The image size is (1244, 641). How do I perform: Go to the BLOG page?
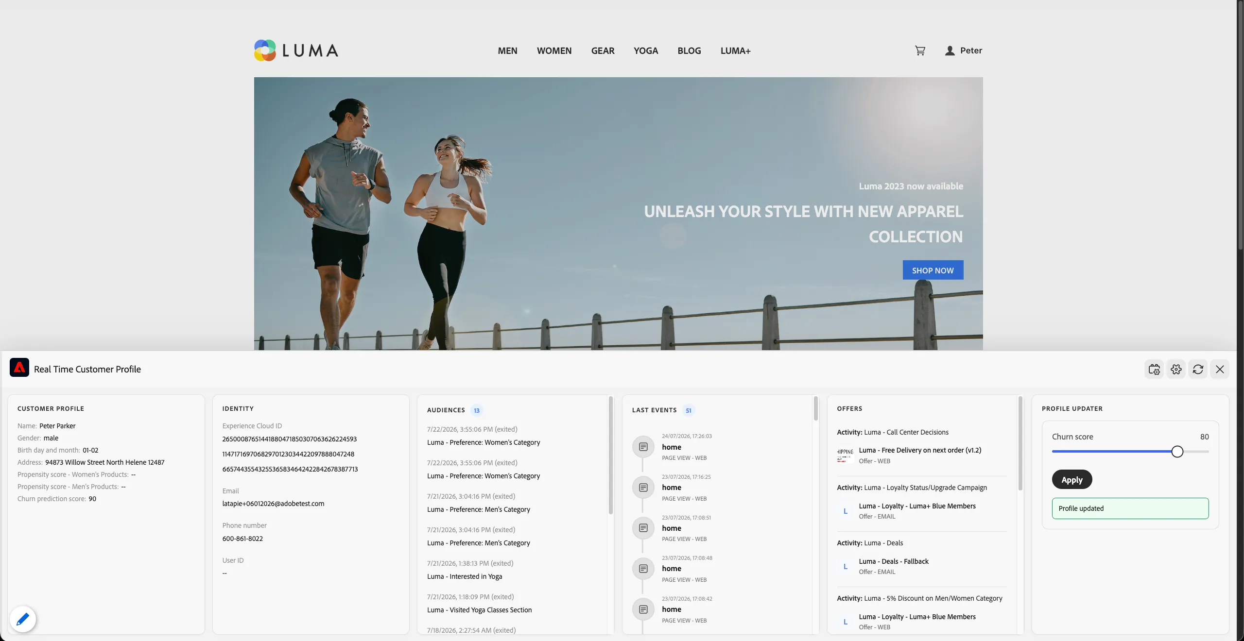[689, 51]
